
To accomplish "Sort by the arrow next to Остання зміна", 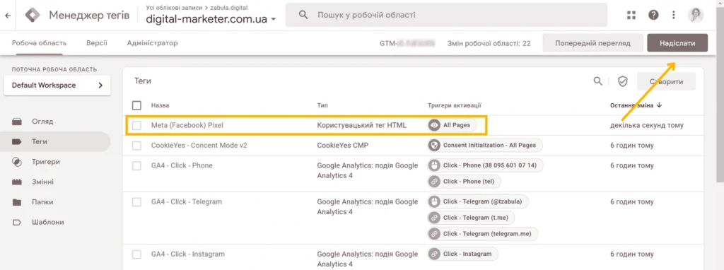I will click(x=659, y=105).
